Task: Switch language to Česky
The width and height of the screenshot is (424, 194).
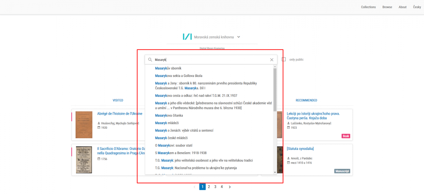Action: [x=417, y=7]
